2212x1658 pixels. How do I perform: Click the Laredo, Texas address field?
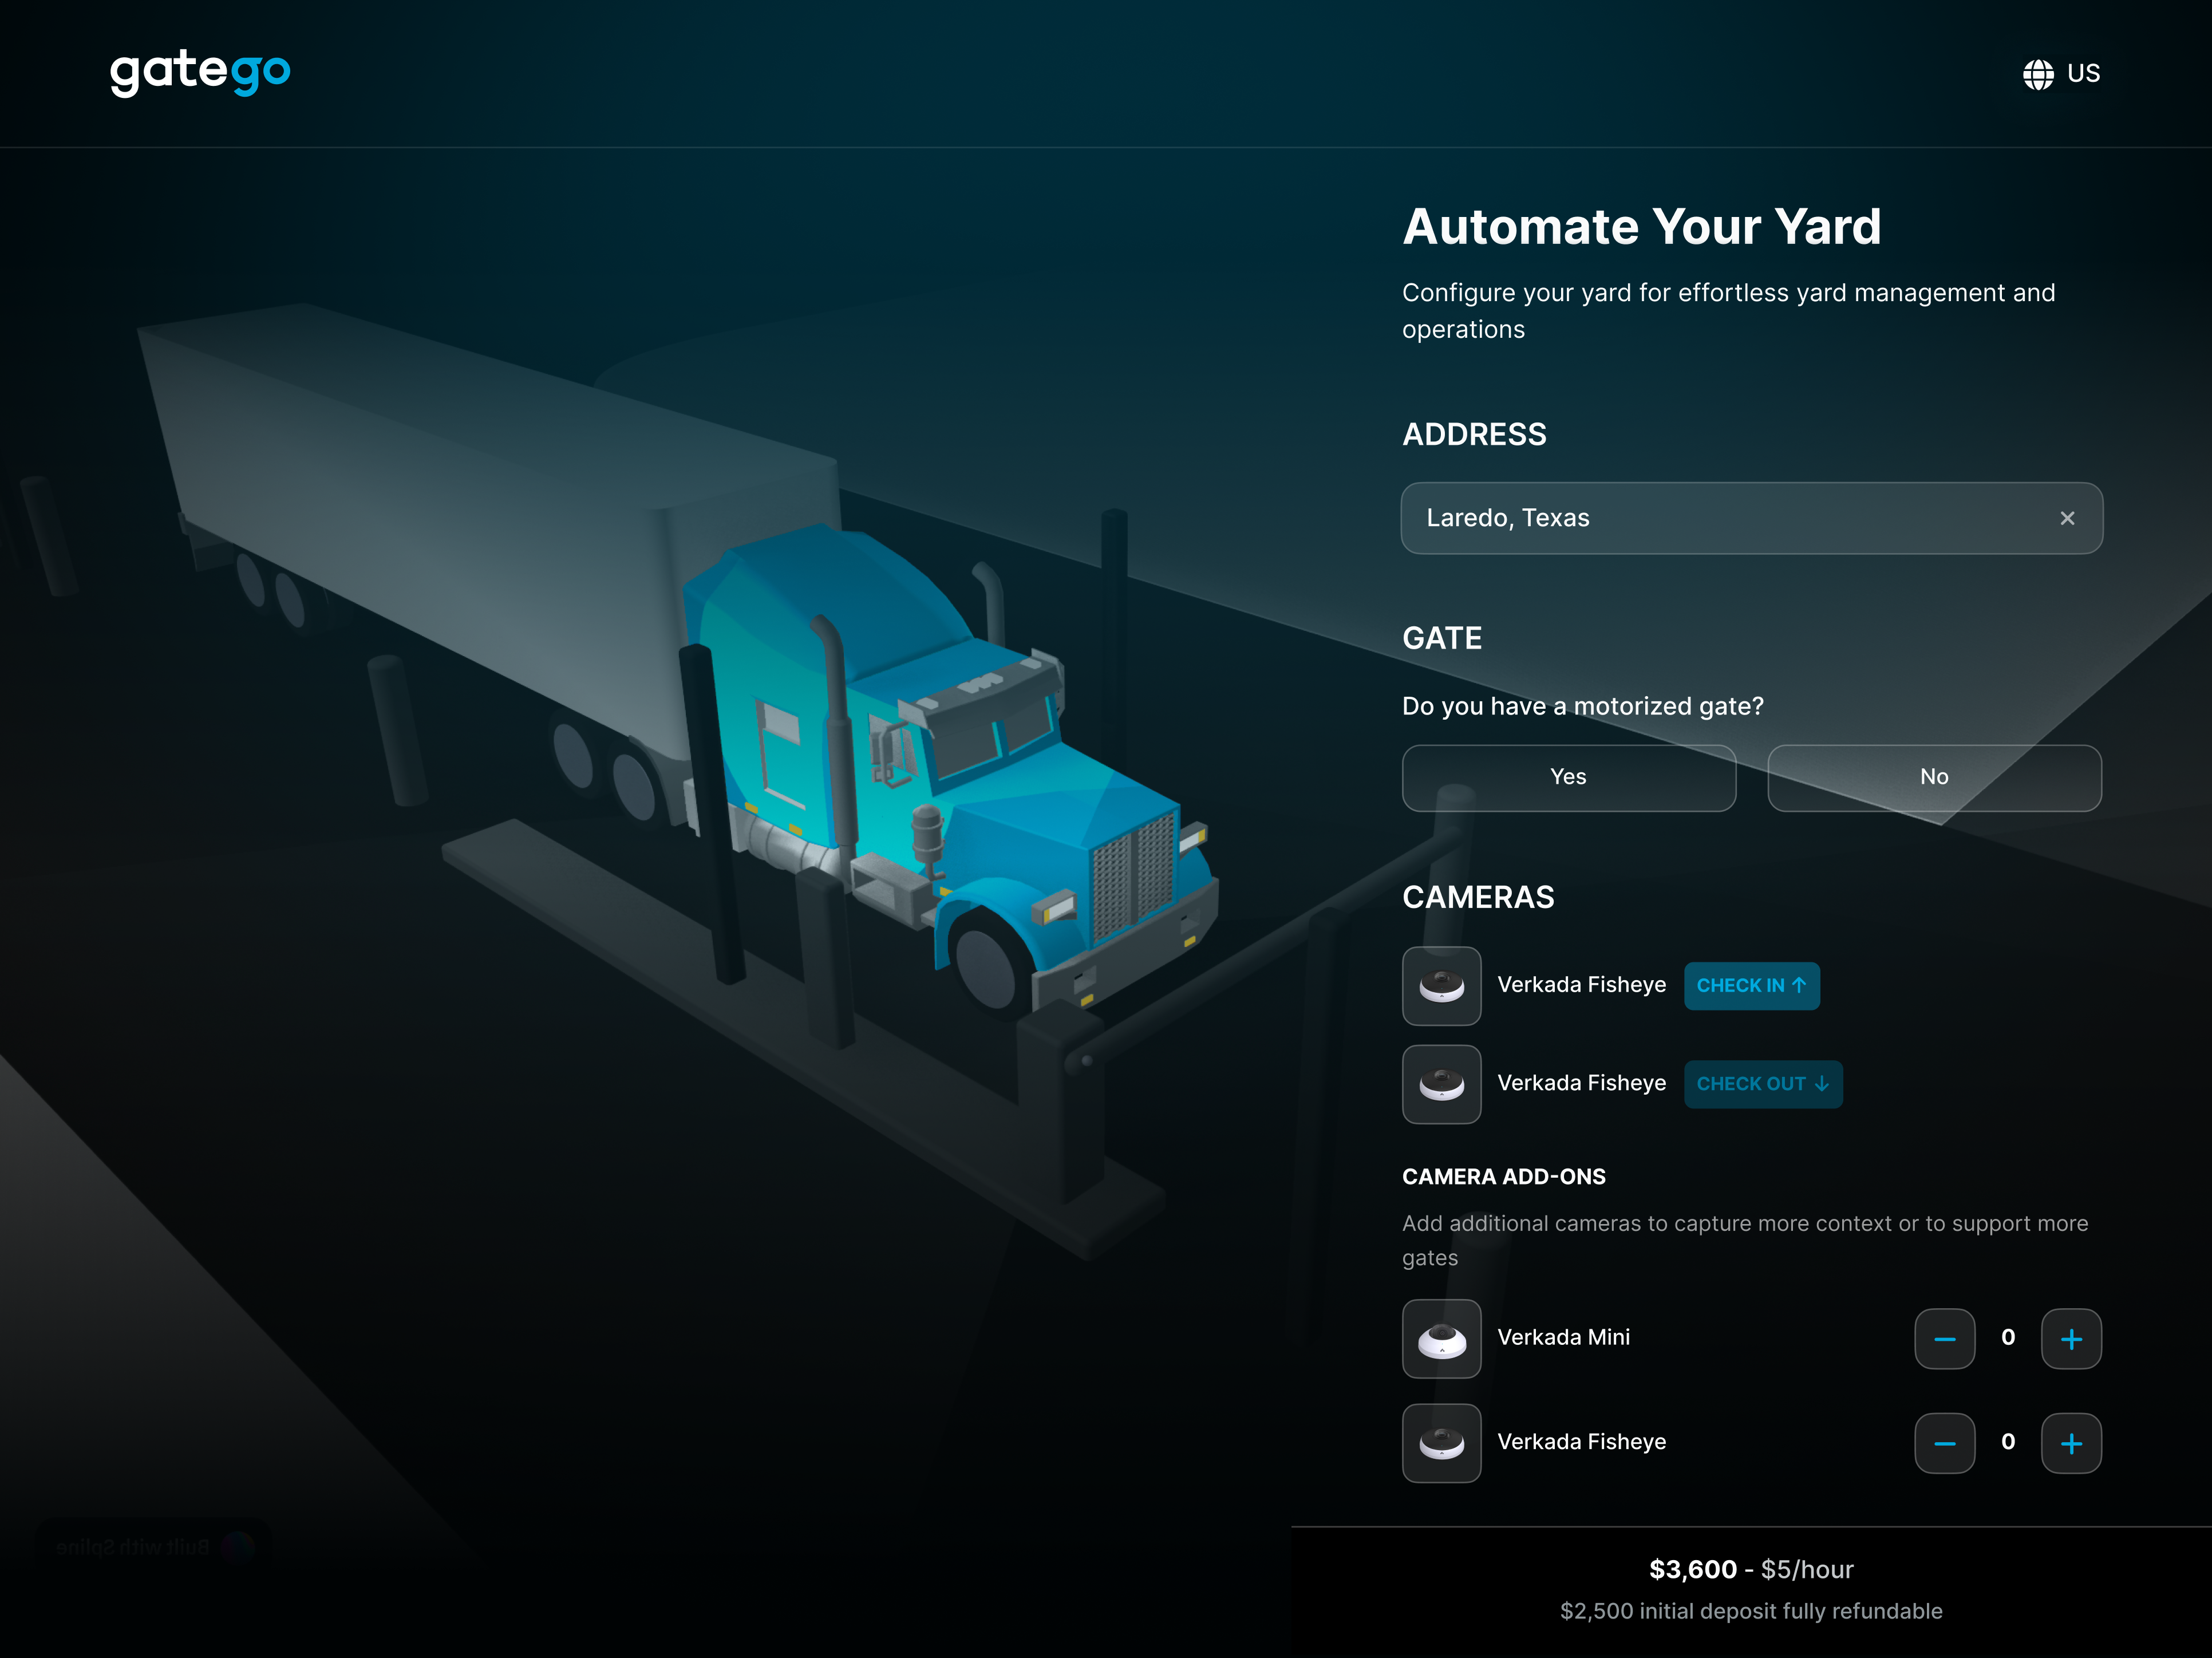(1751, 518)
